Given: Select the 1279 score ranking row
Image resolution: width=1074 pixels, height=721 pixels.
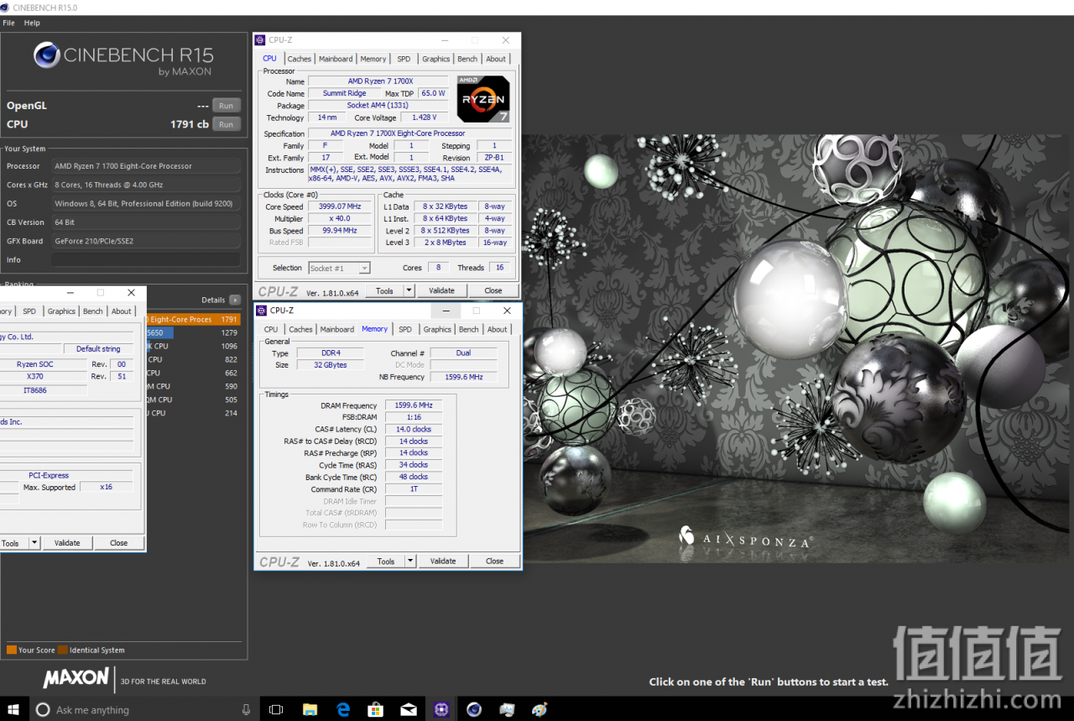Looking at the screenshot, I should [x=193, y=332].
